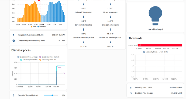186x99 pixels.
Task: Adjust Electricity Threshold Limit 1 slider handle
Action: 52,95
